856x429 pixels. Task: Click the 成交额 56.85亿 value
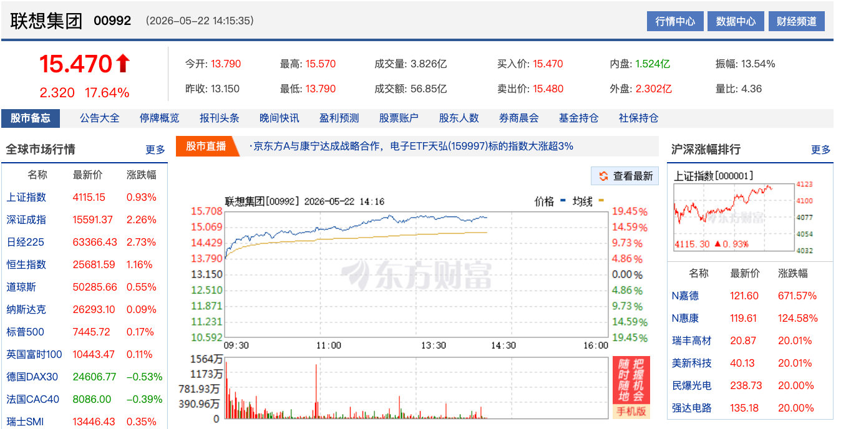pyautogui.click(x=429, y=89)
